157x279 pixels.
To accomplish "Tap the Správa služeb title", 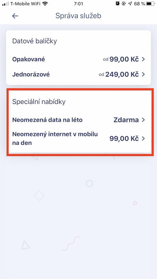I will coord(78,16).
